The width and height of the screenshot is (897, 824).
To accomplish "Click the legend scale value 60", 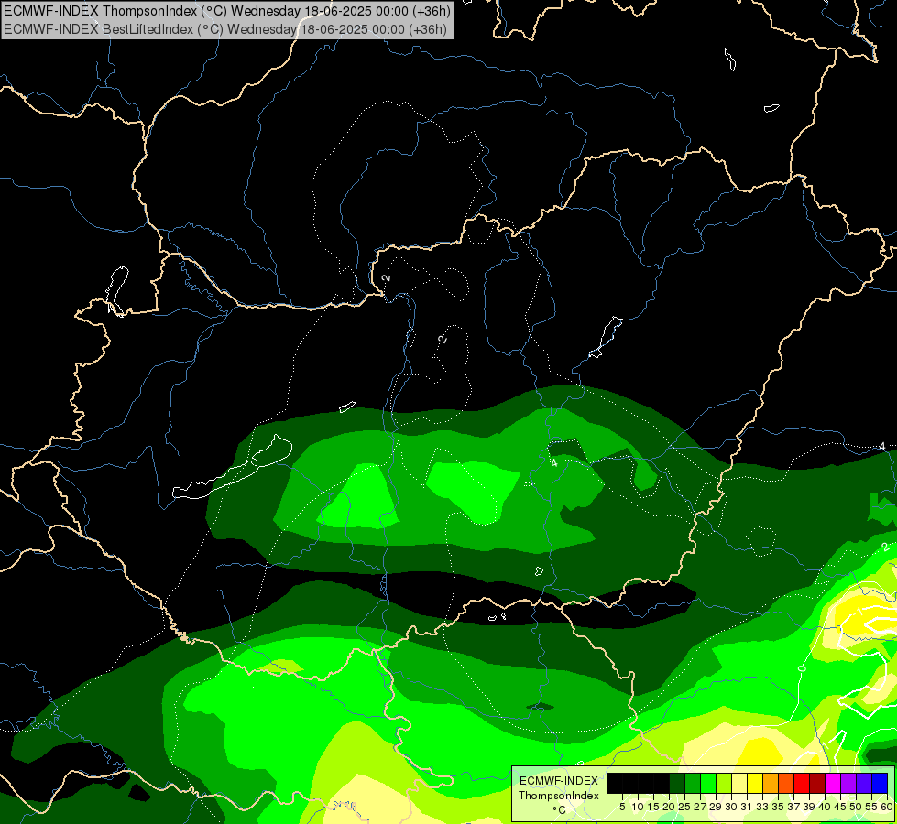I will tap(886, 807).
